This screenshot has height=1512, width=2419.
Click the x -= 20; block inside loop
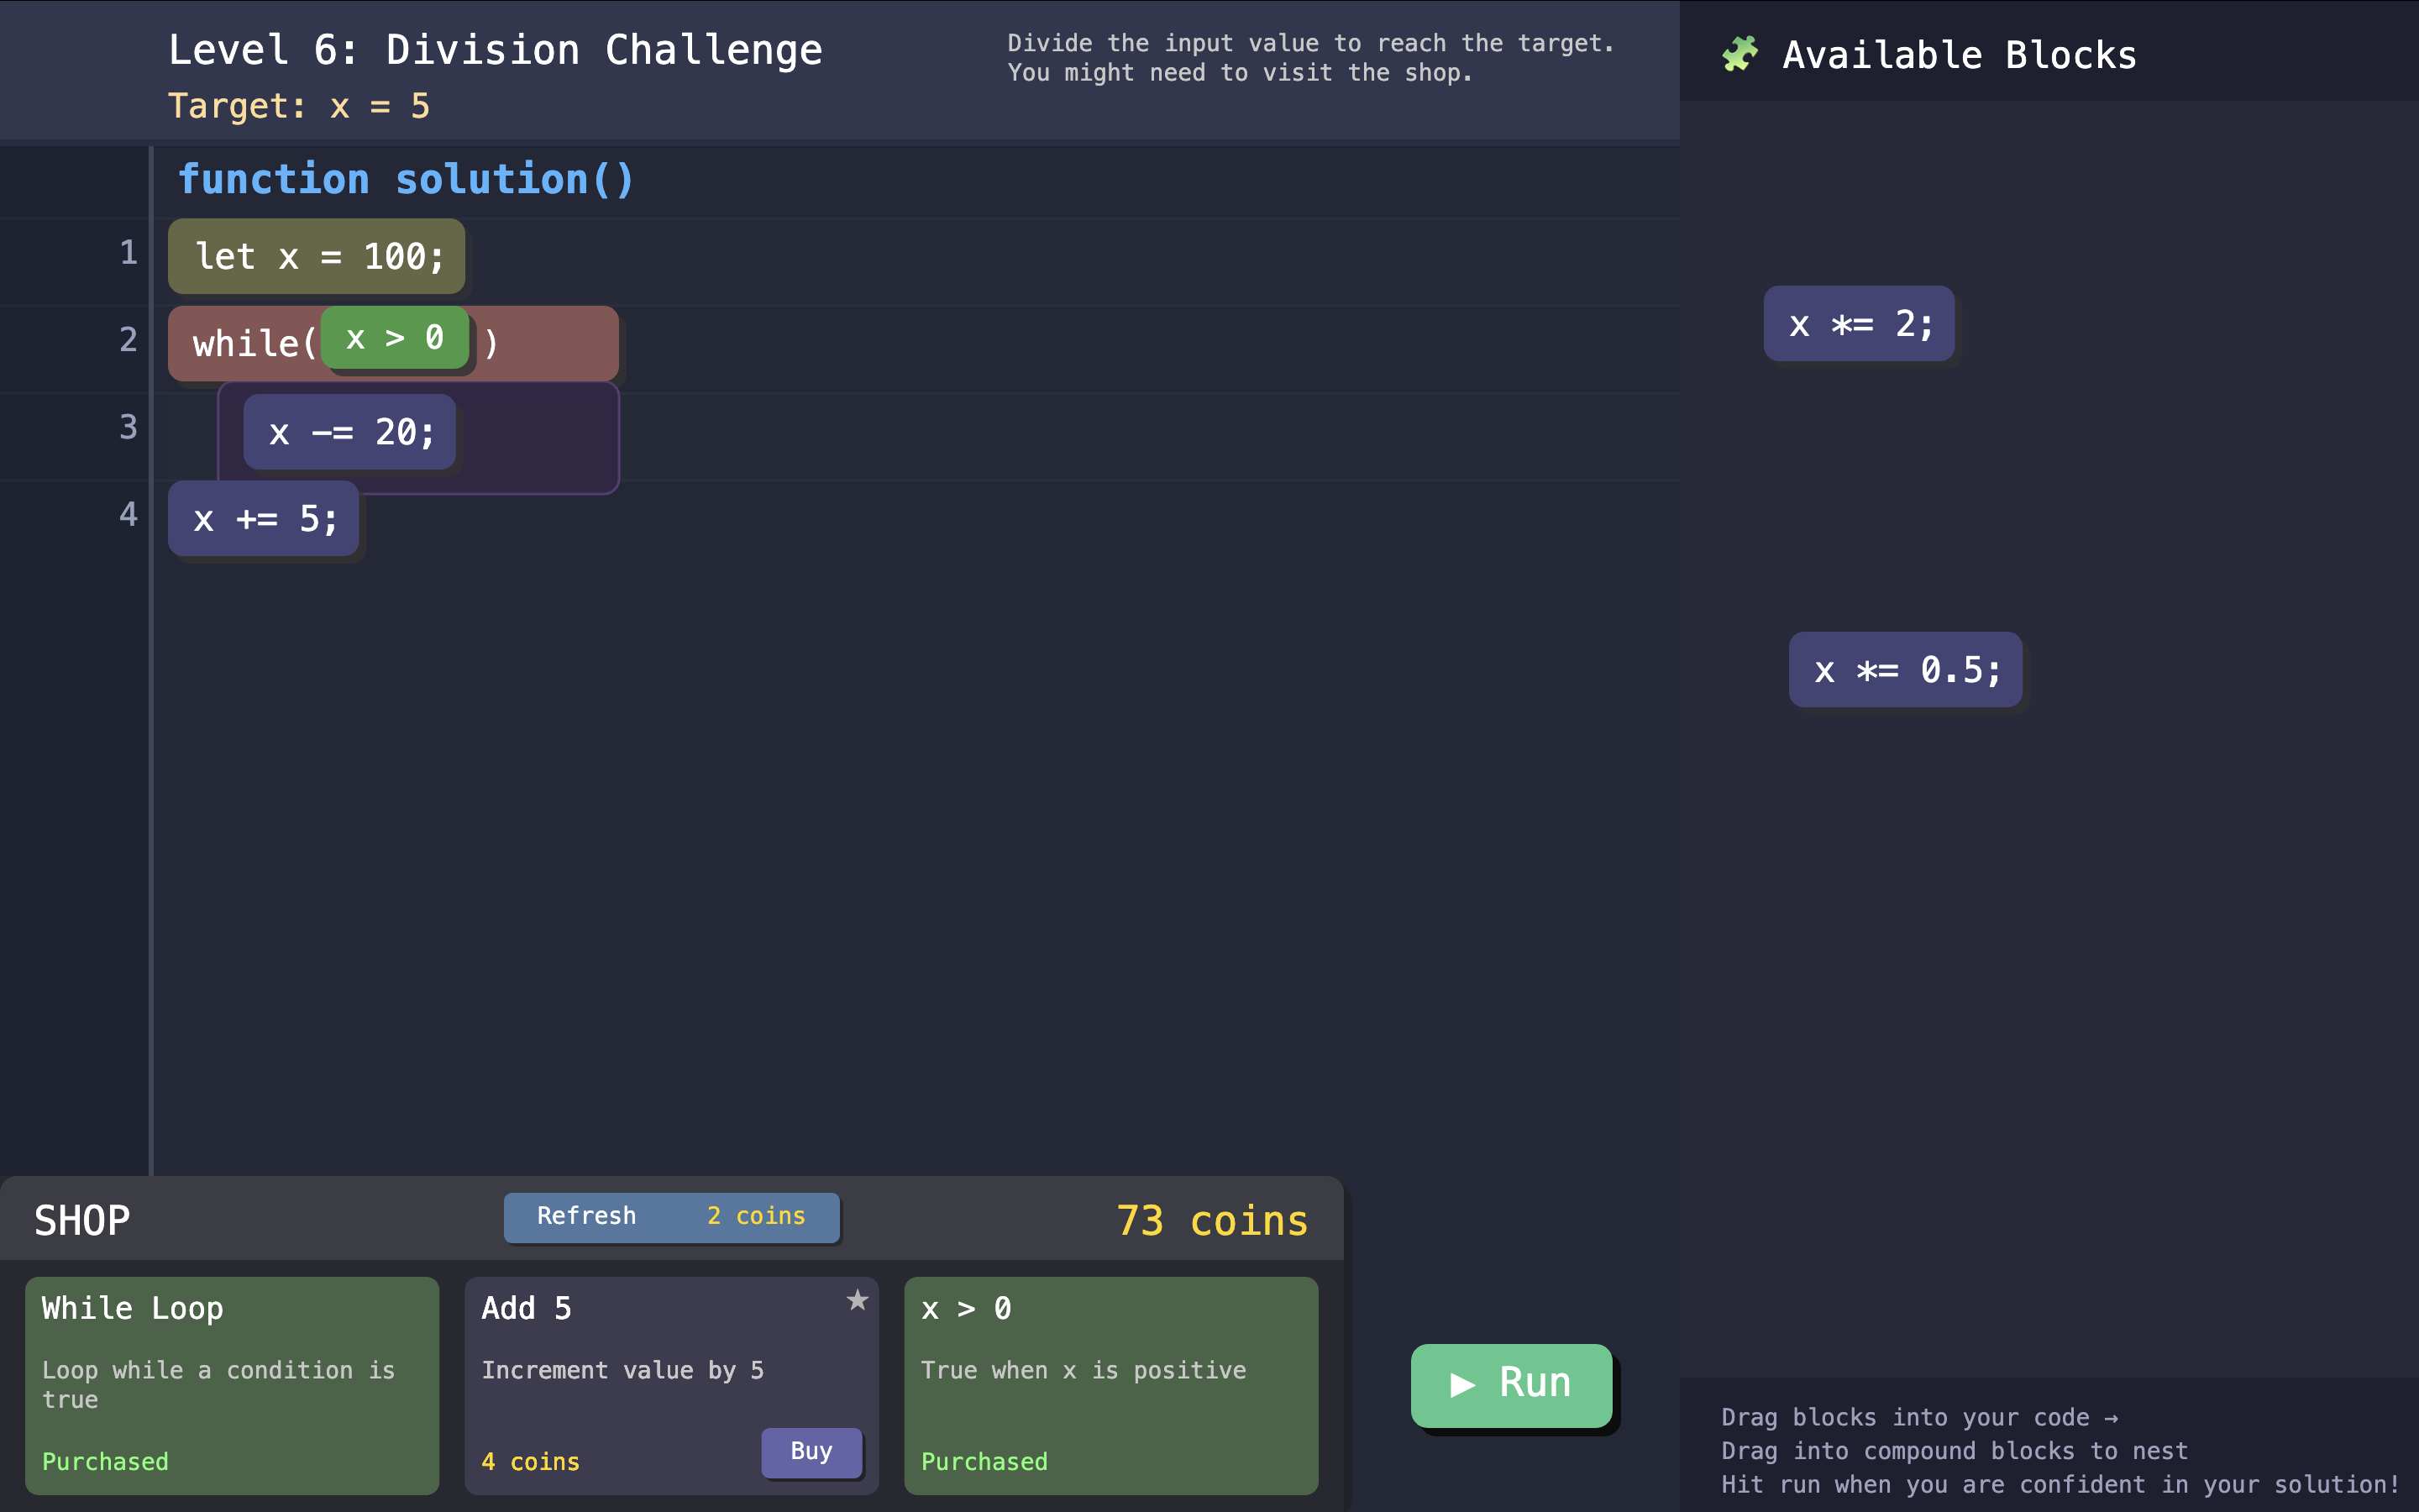pyautogui.click(x=350, y=432)
